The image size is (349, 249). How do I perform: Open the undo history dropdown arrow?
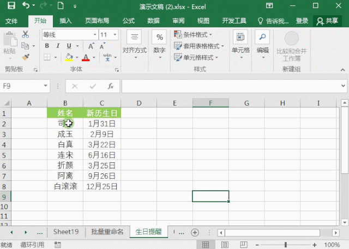click(x=34, y=5)
